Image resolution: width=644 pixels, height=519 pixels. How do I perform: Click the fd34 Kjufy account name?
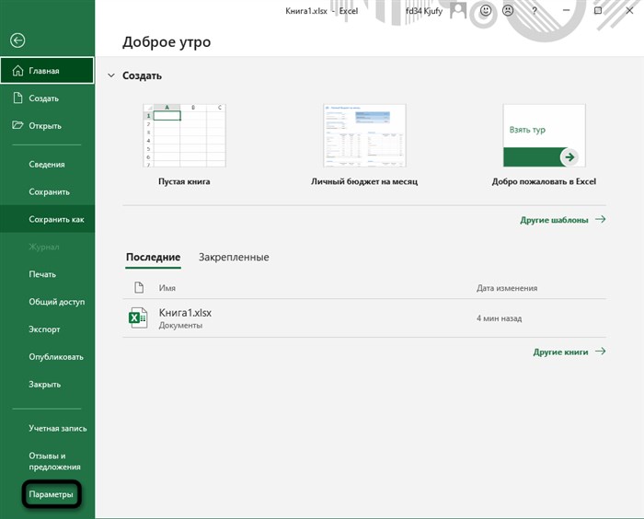(424, 11)
